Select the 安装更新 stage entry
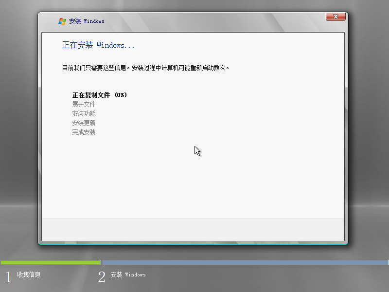389x292 pixels. [x=83, y=122]
